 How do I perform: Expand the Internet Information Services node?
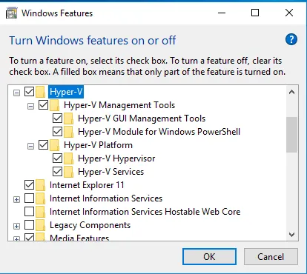pos(16,199)
